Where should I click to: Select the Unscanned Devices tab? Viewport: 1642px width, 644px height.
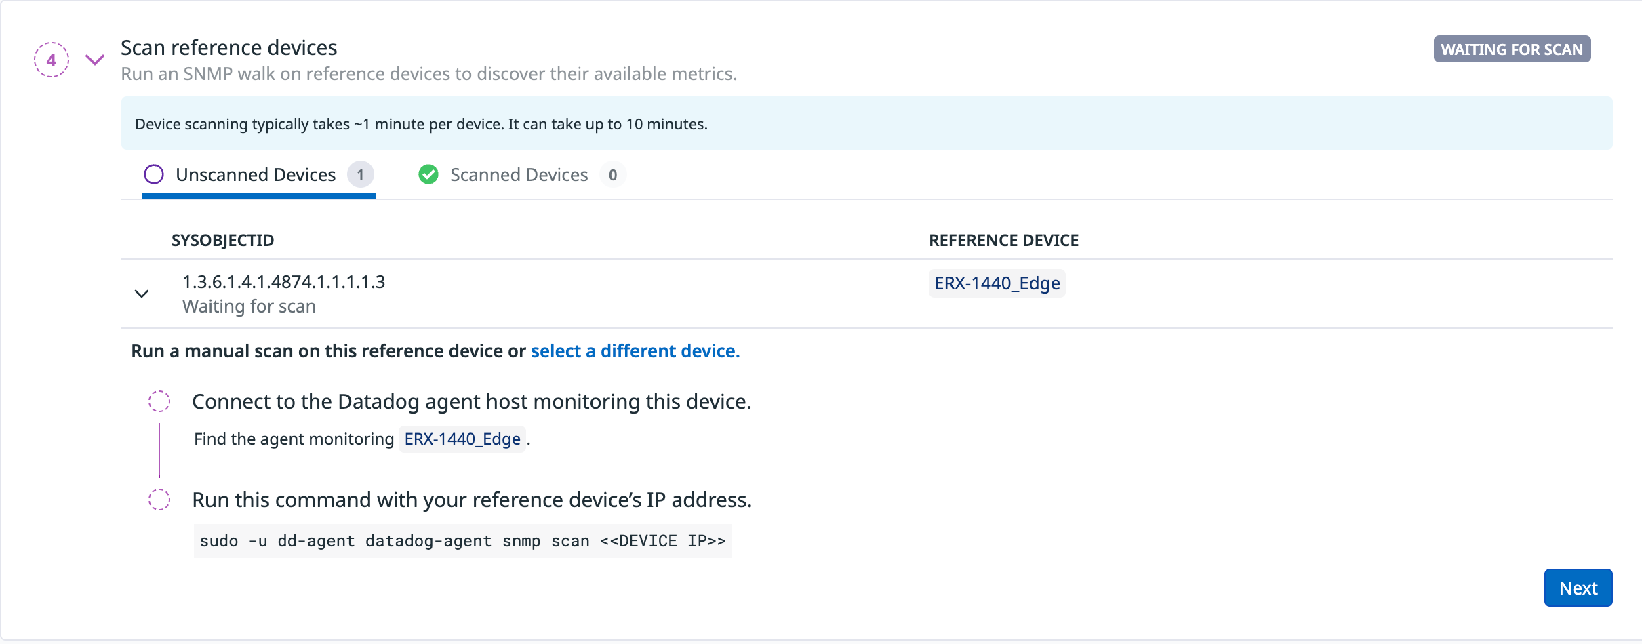click(256, 175)
